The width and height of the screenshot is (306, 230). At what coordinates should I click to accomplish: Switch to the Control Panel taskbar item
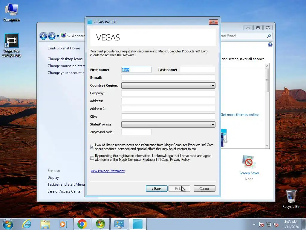119,224
